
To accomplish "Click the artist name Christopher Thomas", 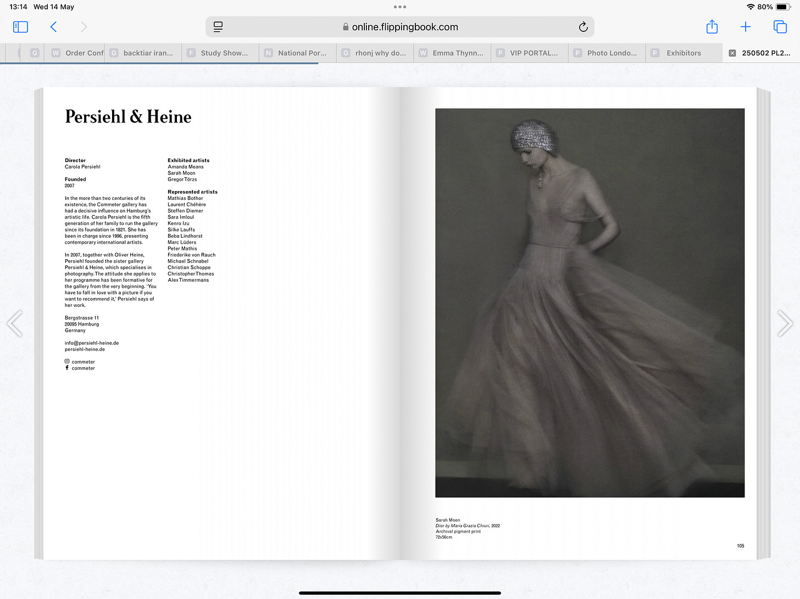I will tap(191, 274).
